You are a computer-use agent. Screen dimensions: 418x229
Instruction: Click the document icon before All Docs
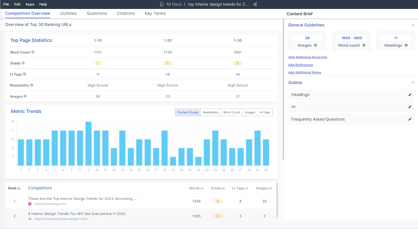pyautogui.click(x=162, y=4)
